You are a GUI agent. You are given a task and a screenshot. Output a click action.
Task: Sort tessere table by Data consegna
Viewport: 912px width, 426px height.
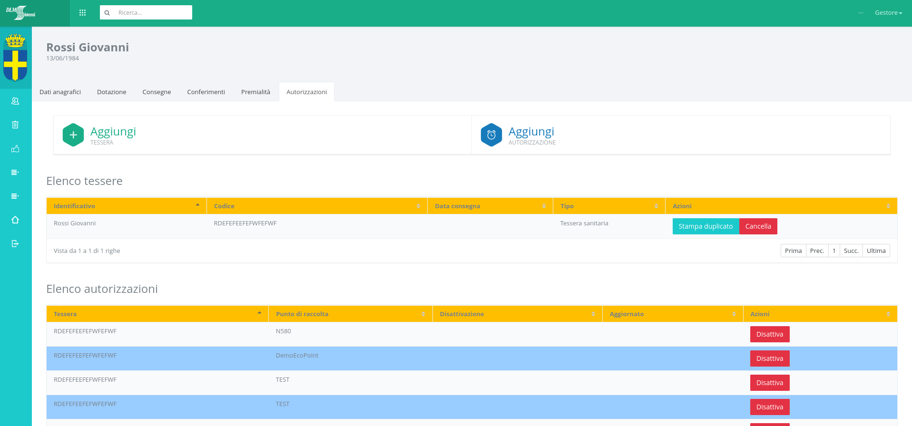(490, 206)
